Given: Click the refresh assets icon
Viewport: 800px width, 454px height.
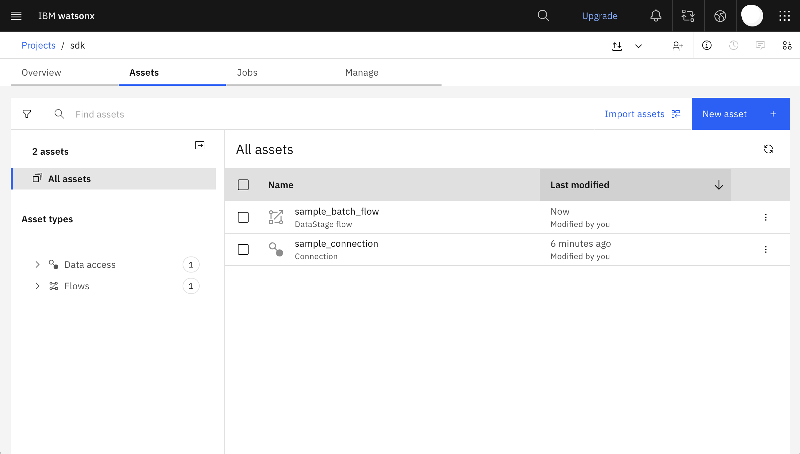Looking at the screenshot, I should pyautogui.click(x=768, y=149).
